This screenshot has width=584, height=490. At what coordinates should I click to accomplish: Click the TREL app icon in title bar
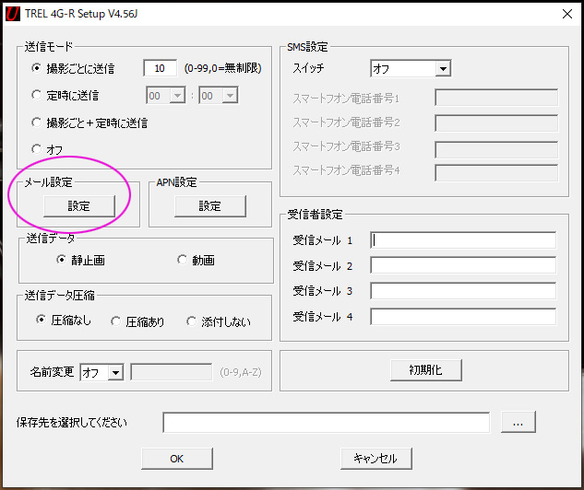12,13
